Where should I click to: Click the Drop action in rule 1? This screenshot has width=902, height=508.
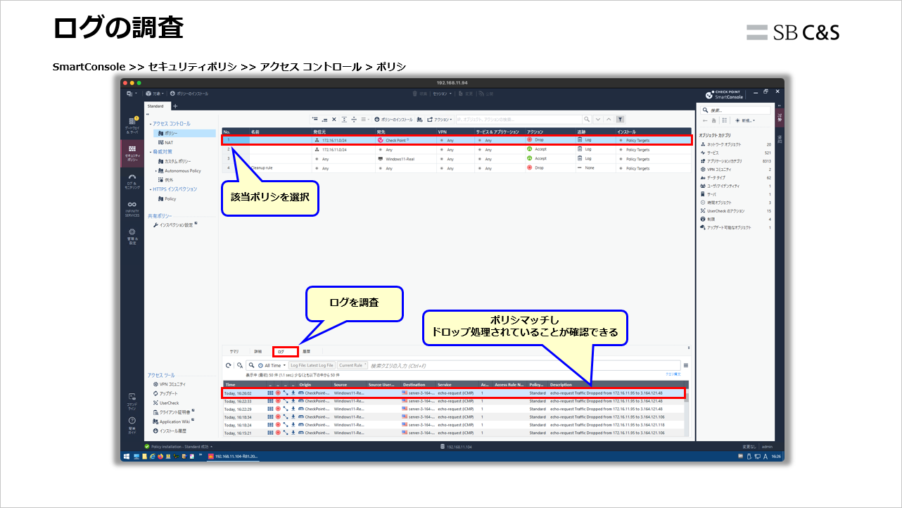(x=535, y=140)
